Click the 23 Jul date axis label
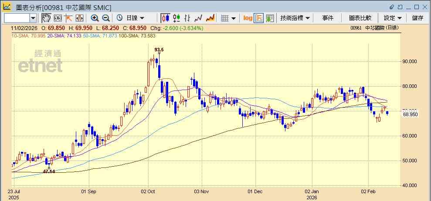The height and width of the screenshot is (201, 431). click(14, 191)
